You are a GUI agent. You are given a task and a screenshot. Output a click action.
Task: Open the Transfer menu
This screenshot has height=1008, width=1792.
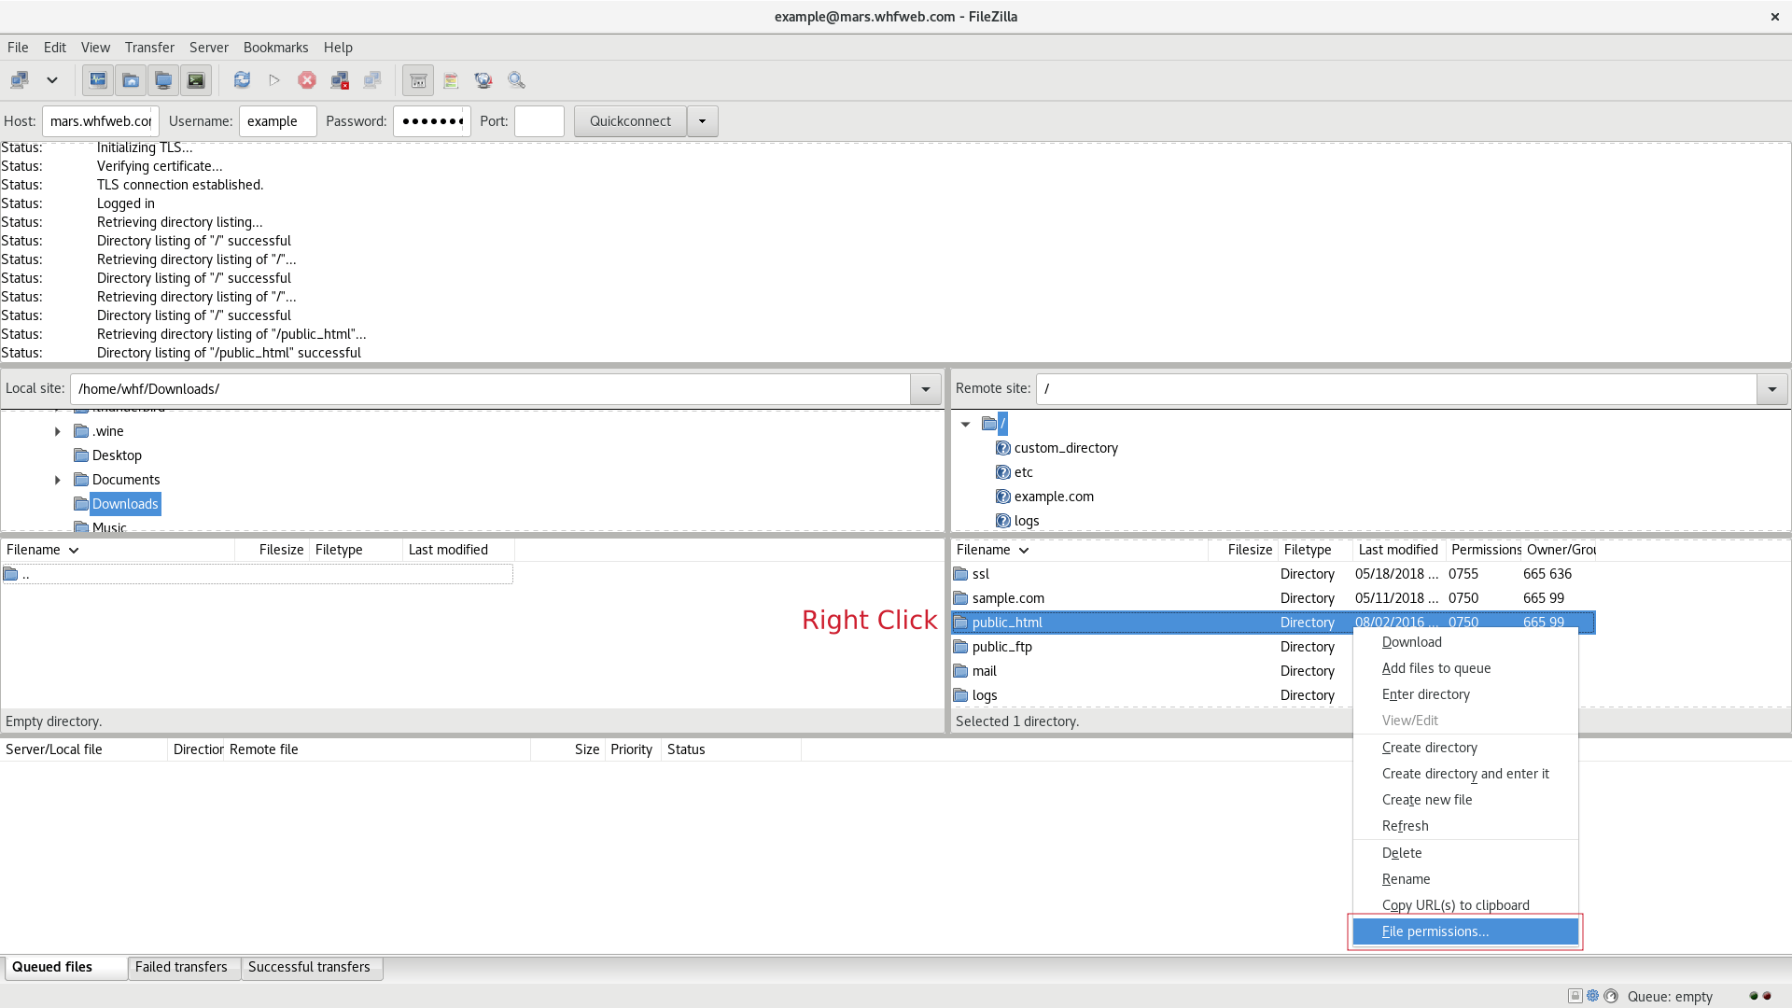149,47
